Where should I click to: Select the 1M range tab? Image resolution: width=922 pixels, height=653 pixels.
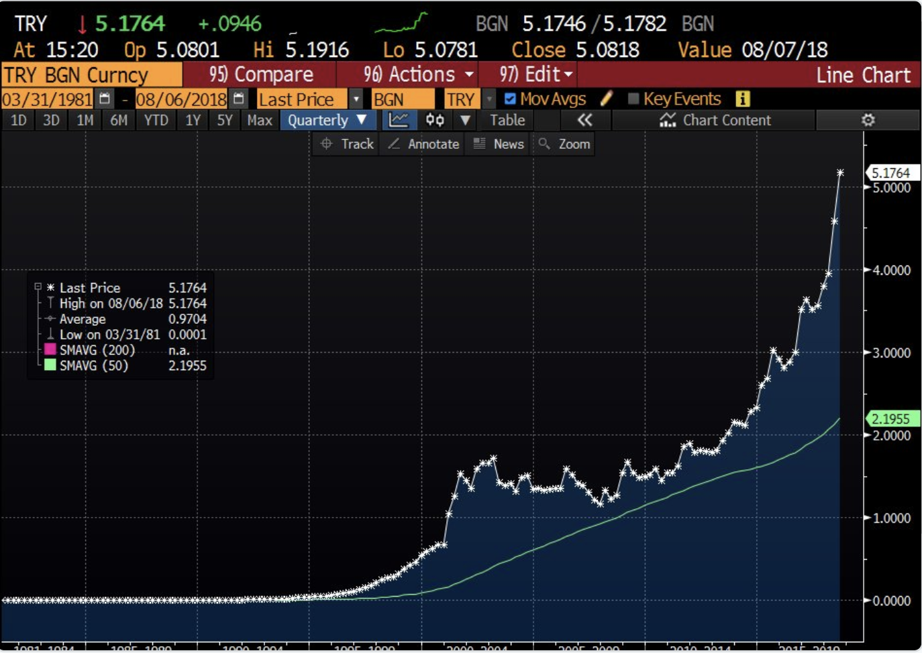[85, 120]
